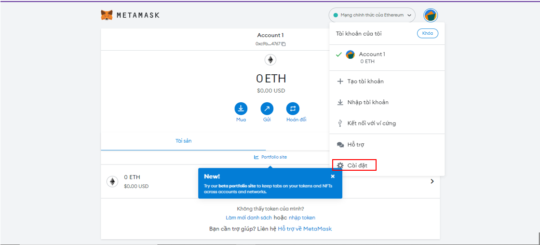The width and height of the screenshot is (540, 245).
Task: Click the Gửi (send) arrow icon
Action: tap(267, 109)
